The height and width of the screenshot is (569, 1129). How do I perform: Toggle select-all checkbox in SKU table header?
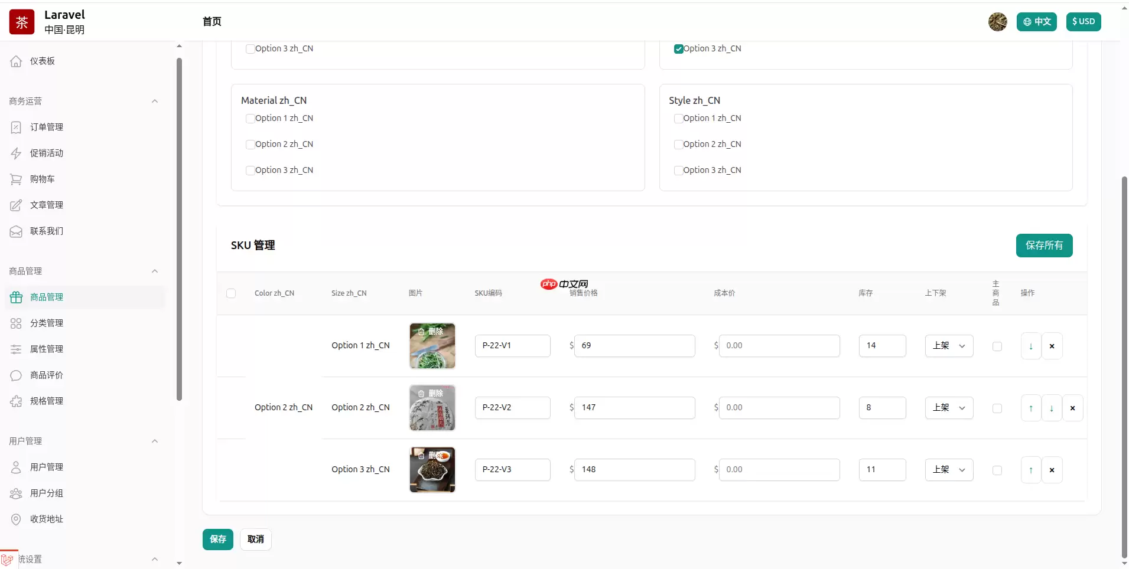[231, 293]
